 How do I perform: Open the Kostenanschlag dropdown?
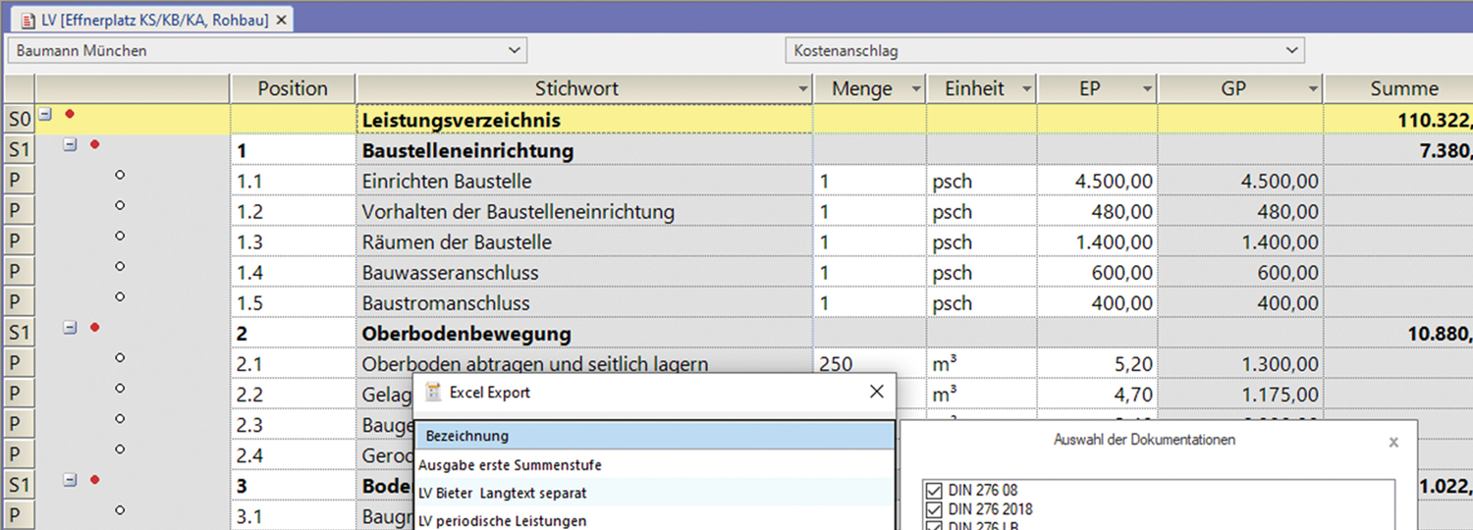pos(1291,50)
